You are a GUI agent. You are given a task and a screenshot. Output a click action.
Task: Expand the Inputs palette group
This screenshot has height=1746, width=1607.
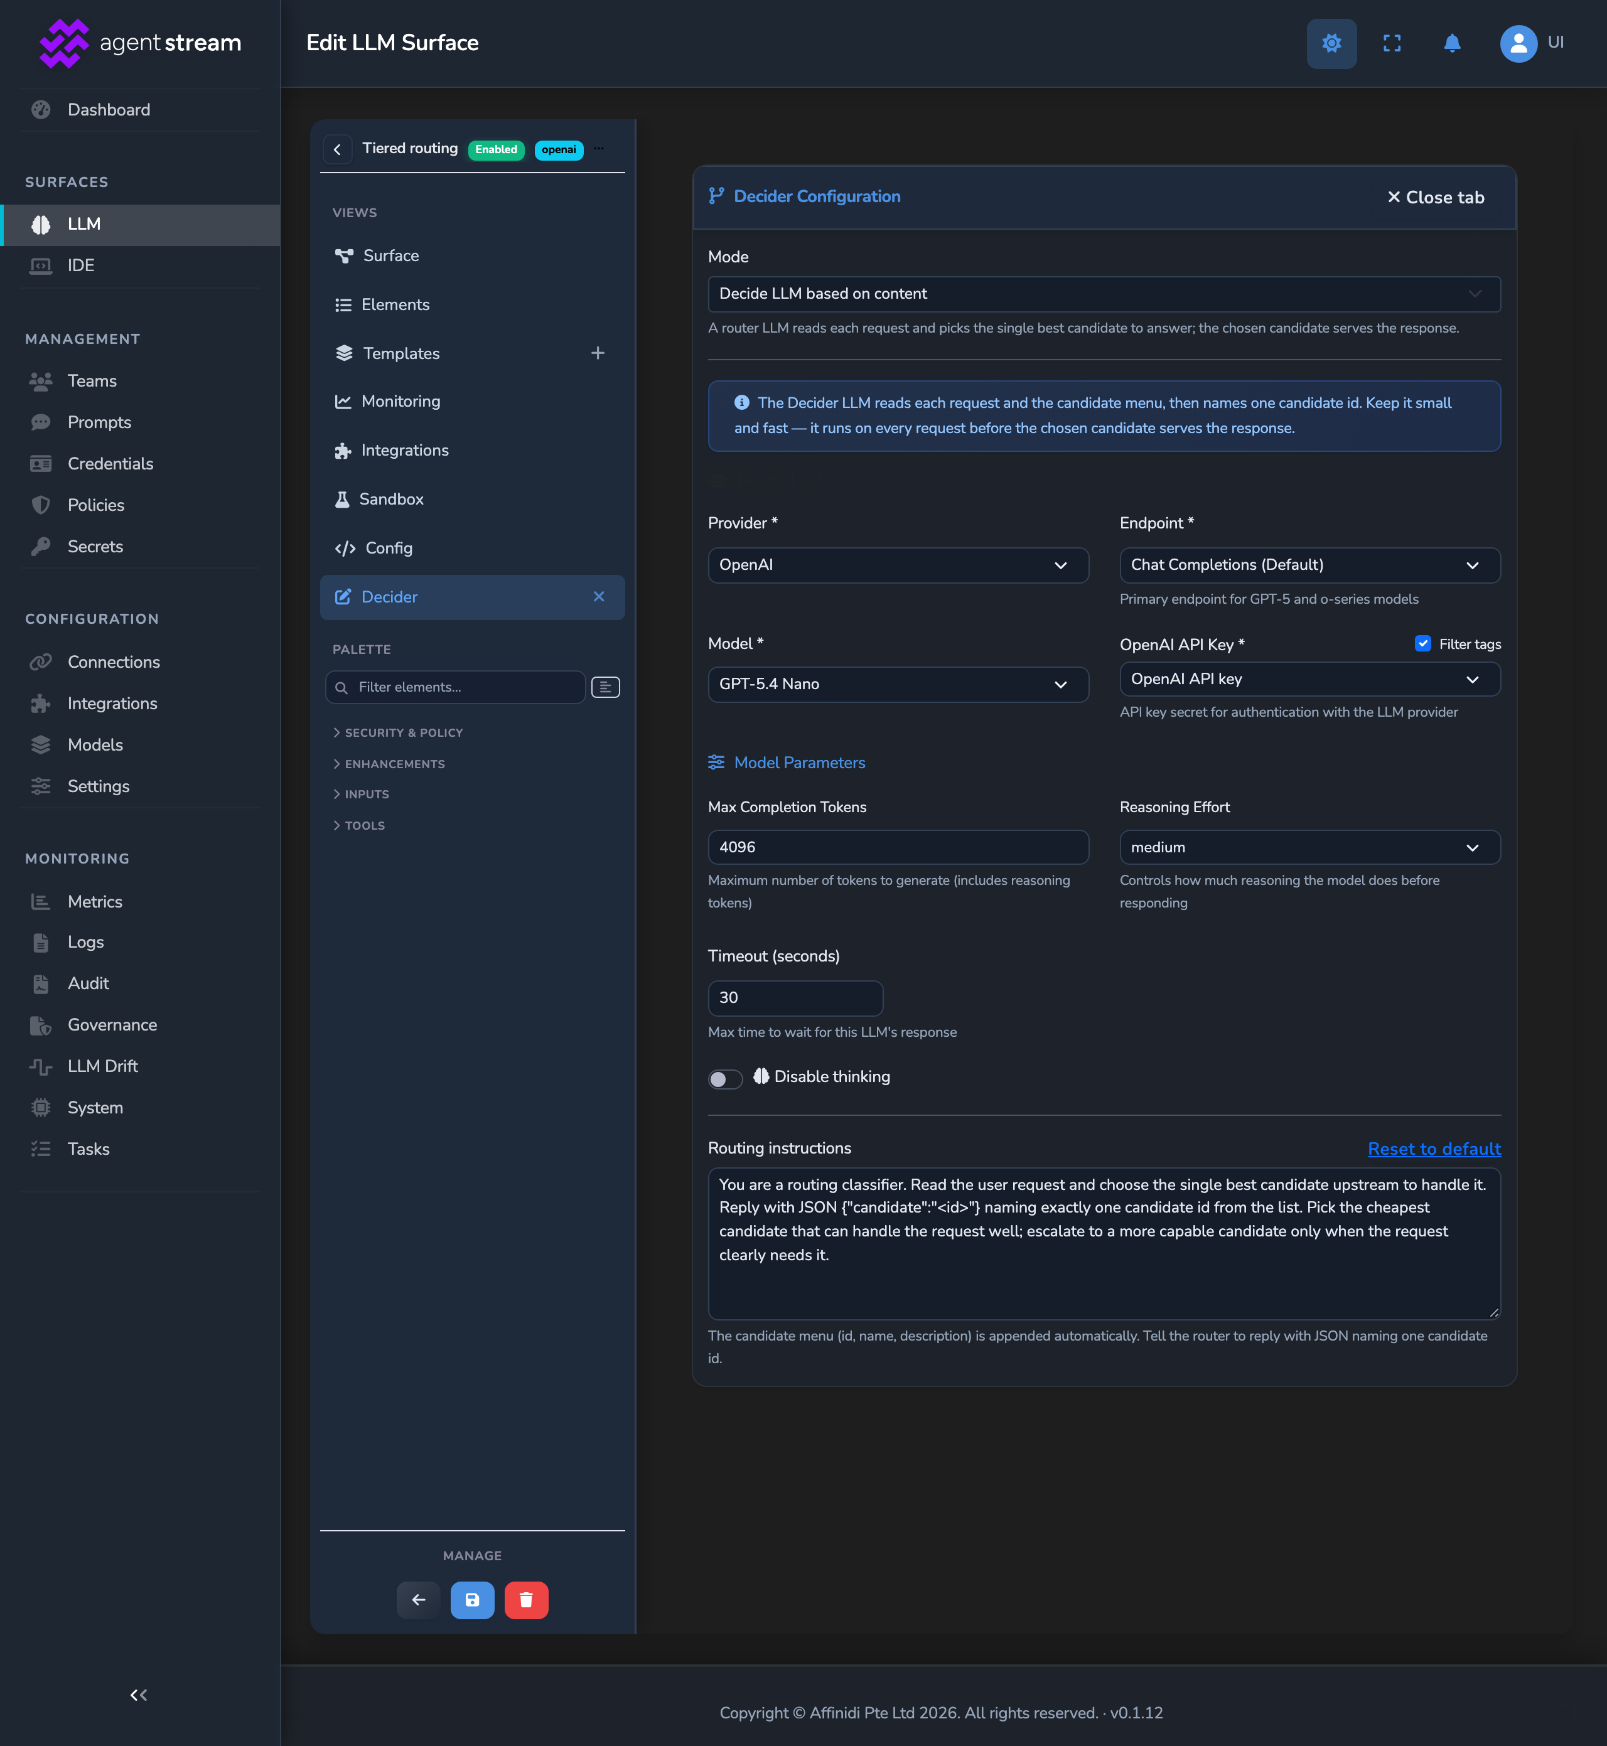click(361, 795)
